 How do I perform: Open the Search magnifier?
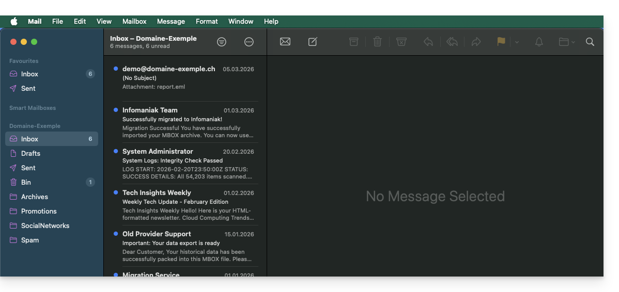[x=590, y=42]
